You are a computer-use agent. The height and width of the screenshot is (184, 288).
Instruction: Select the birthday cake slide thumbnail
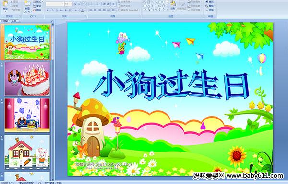click(x=27, y=79)
